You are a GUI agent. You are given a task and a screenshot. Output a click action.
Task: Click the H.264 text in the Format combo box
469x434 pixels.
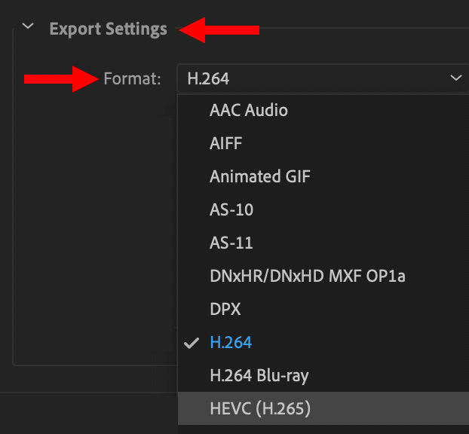point(208,78)
